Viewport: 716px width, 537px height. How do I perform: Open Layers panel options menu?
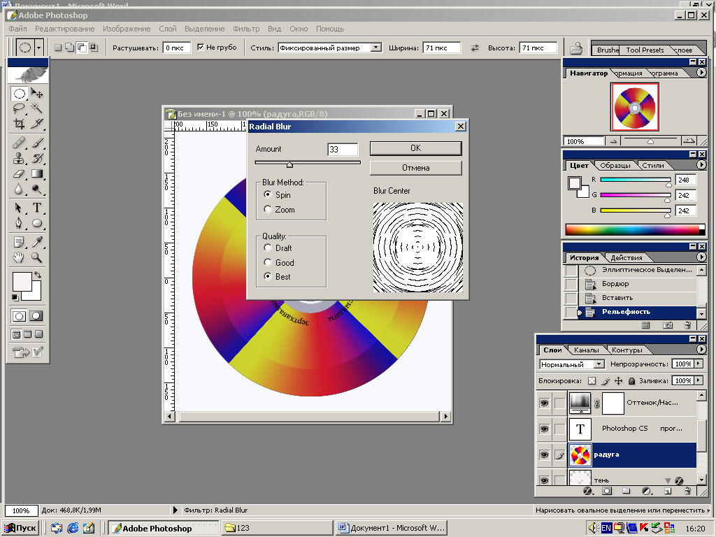[701, 350]
